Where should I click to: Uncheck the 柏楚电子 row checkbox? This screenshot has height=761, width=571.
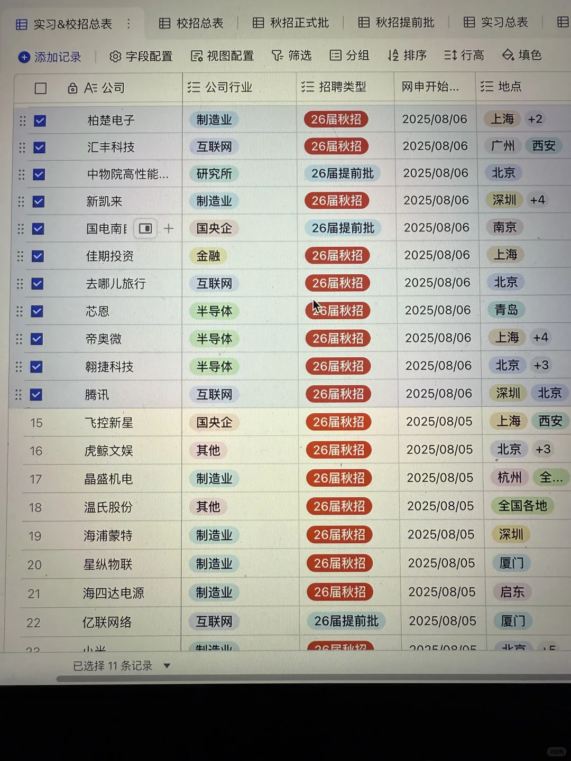click(40, 121)
